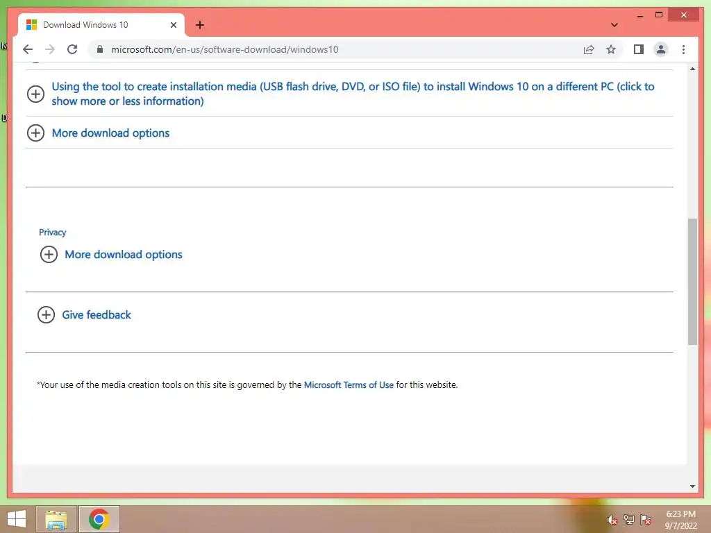The width and height of the screenshot is (711, 533).
Task: Click the Chrome taskbar icon
Action: (x=99, y=519)
